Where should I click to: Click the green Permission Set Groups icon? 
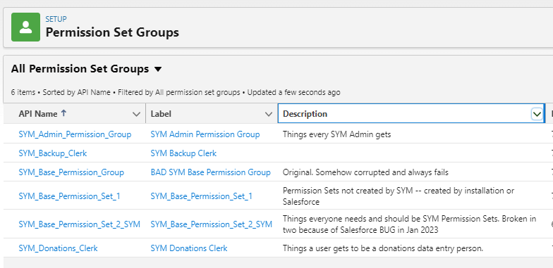(x=25, y=27)
